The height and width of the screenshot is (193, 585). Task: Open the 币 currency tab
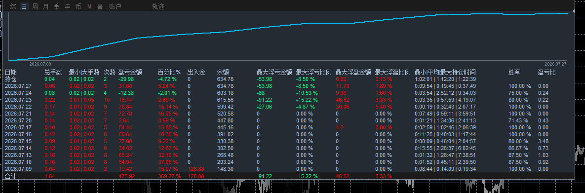tap(78, 7)
